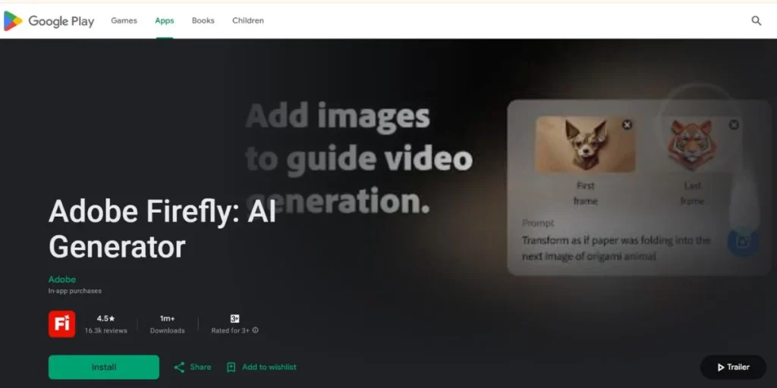
Task: Click the blue camera button beside the prompt
Action: 743,241
